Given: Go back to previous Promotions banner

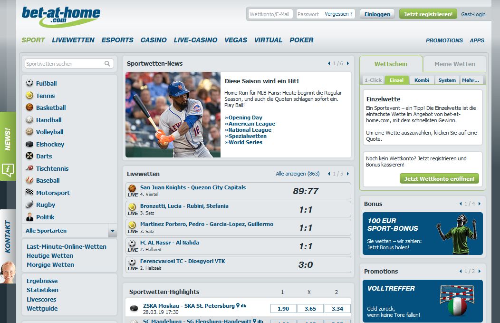Looking at the screenshot, I should click(461, 271).
